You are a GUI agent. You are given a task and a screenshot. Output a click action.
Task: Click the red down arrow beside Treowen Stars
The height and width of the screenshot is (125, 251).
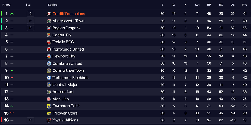coord(12,113)
